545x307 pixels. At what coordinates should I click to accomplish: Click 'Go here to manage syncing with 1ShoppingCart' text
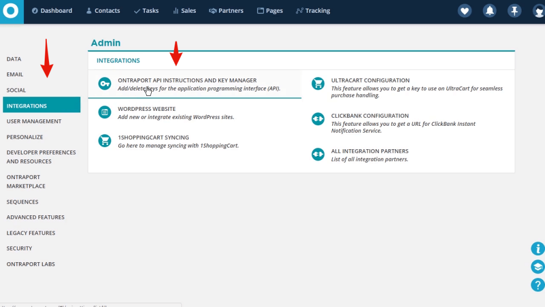point(178,146)
